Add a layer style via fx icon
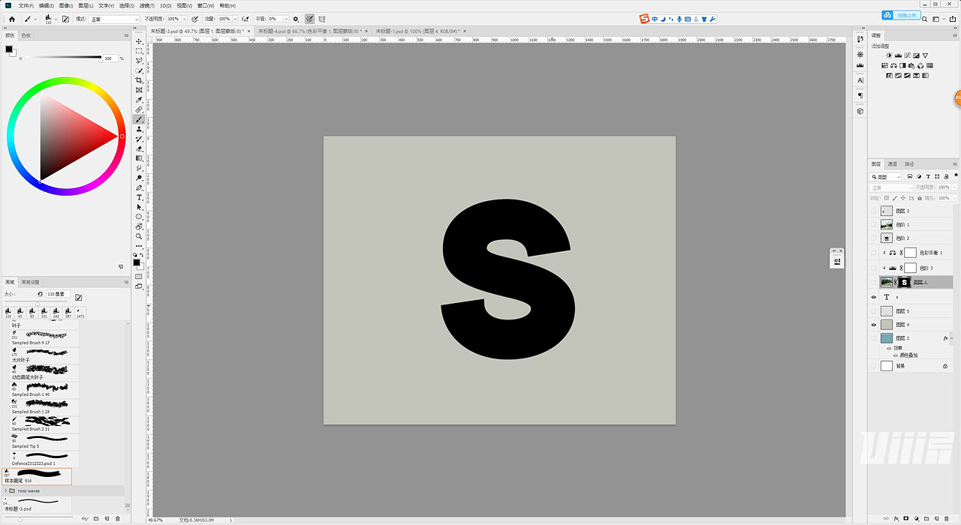The height and width of the screenshot is (525, 961). [x=896, y=518]
